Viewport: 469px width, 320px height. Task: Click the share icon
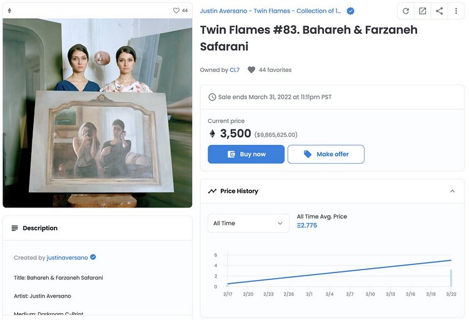pyautogui.click(x=439, y=11)
